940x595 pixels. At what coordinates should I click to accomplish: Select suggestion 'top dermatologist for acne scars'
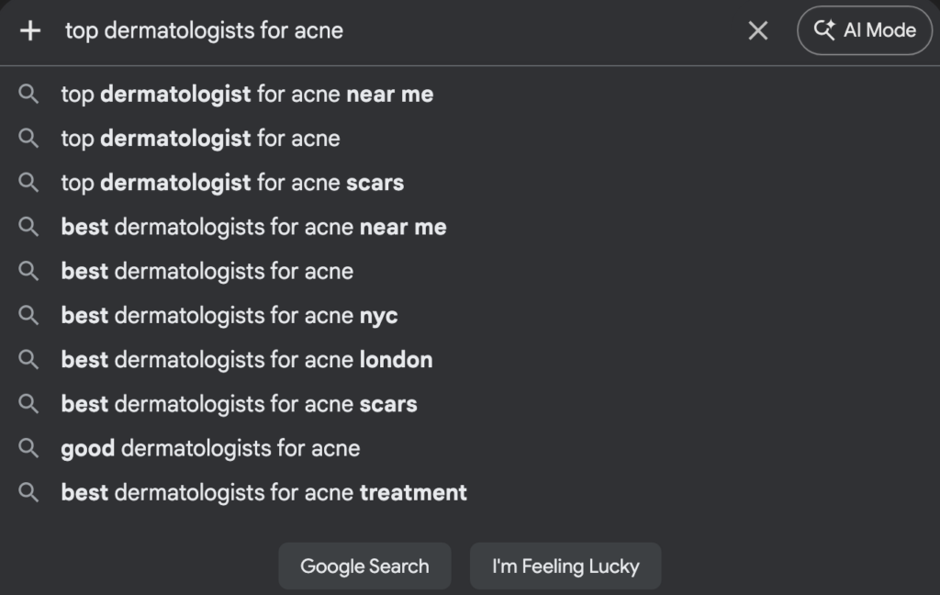[232, 183]
